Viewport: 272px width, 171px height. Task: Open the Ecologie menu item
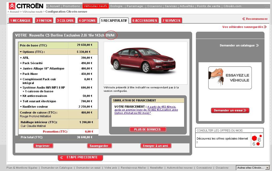(x=116, y=6)
